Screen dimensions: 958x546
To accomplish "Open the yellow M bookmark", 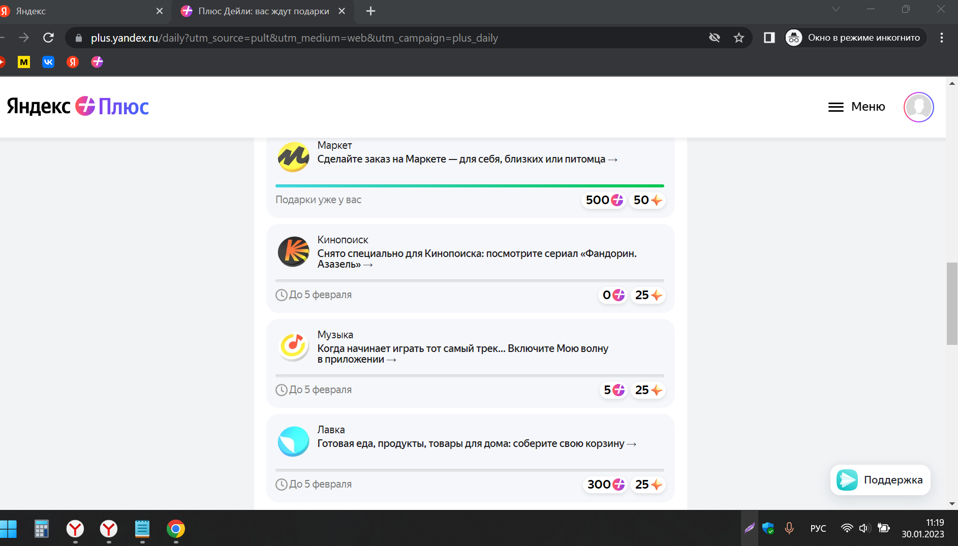I will pos(24,62).
